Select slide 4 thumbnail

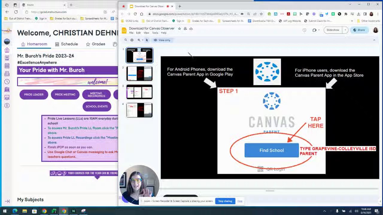pos(139,110)
